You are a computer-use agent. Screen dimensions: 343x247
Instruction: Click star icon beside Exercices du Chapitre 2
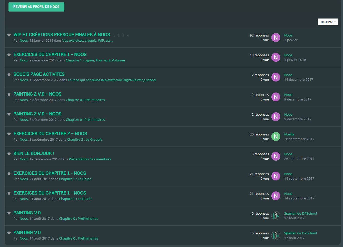point(9,134)
